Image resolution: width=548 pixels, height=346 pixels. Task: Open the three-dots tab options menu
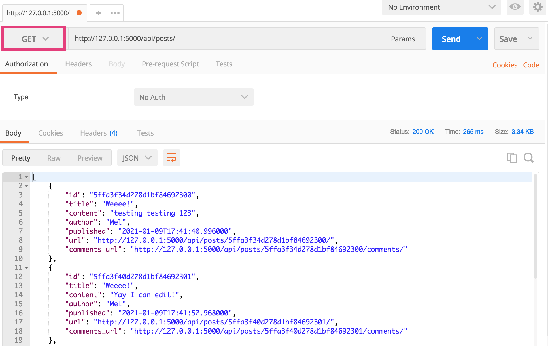pos(115,13)
